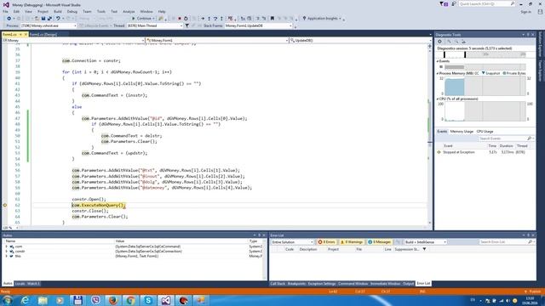Viewport: 545px width, 306px height.
Task: Open the Process dropdown
Action: tap(49, 25)
